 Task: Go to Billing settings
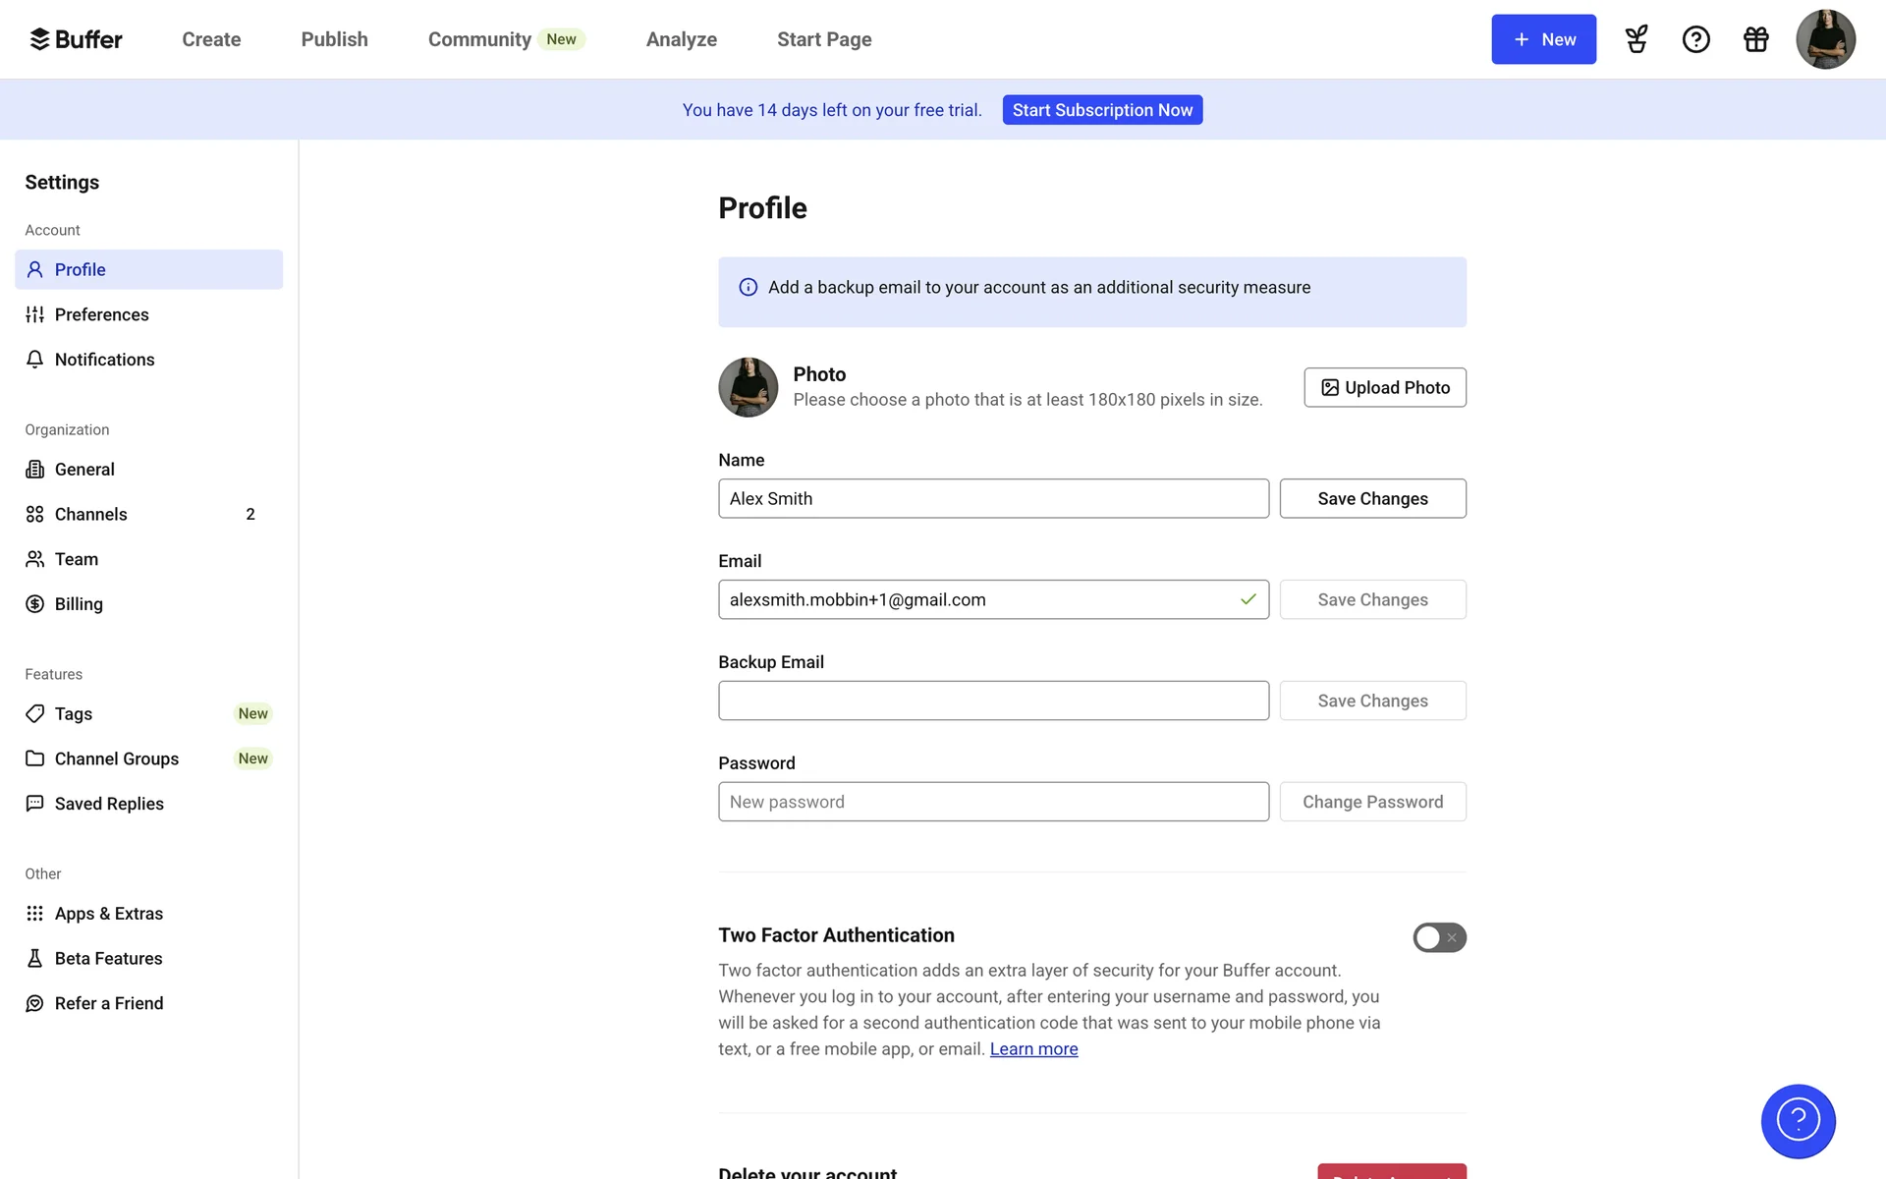click(79, 604)
